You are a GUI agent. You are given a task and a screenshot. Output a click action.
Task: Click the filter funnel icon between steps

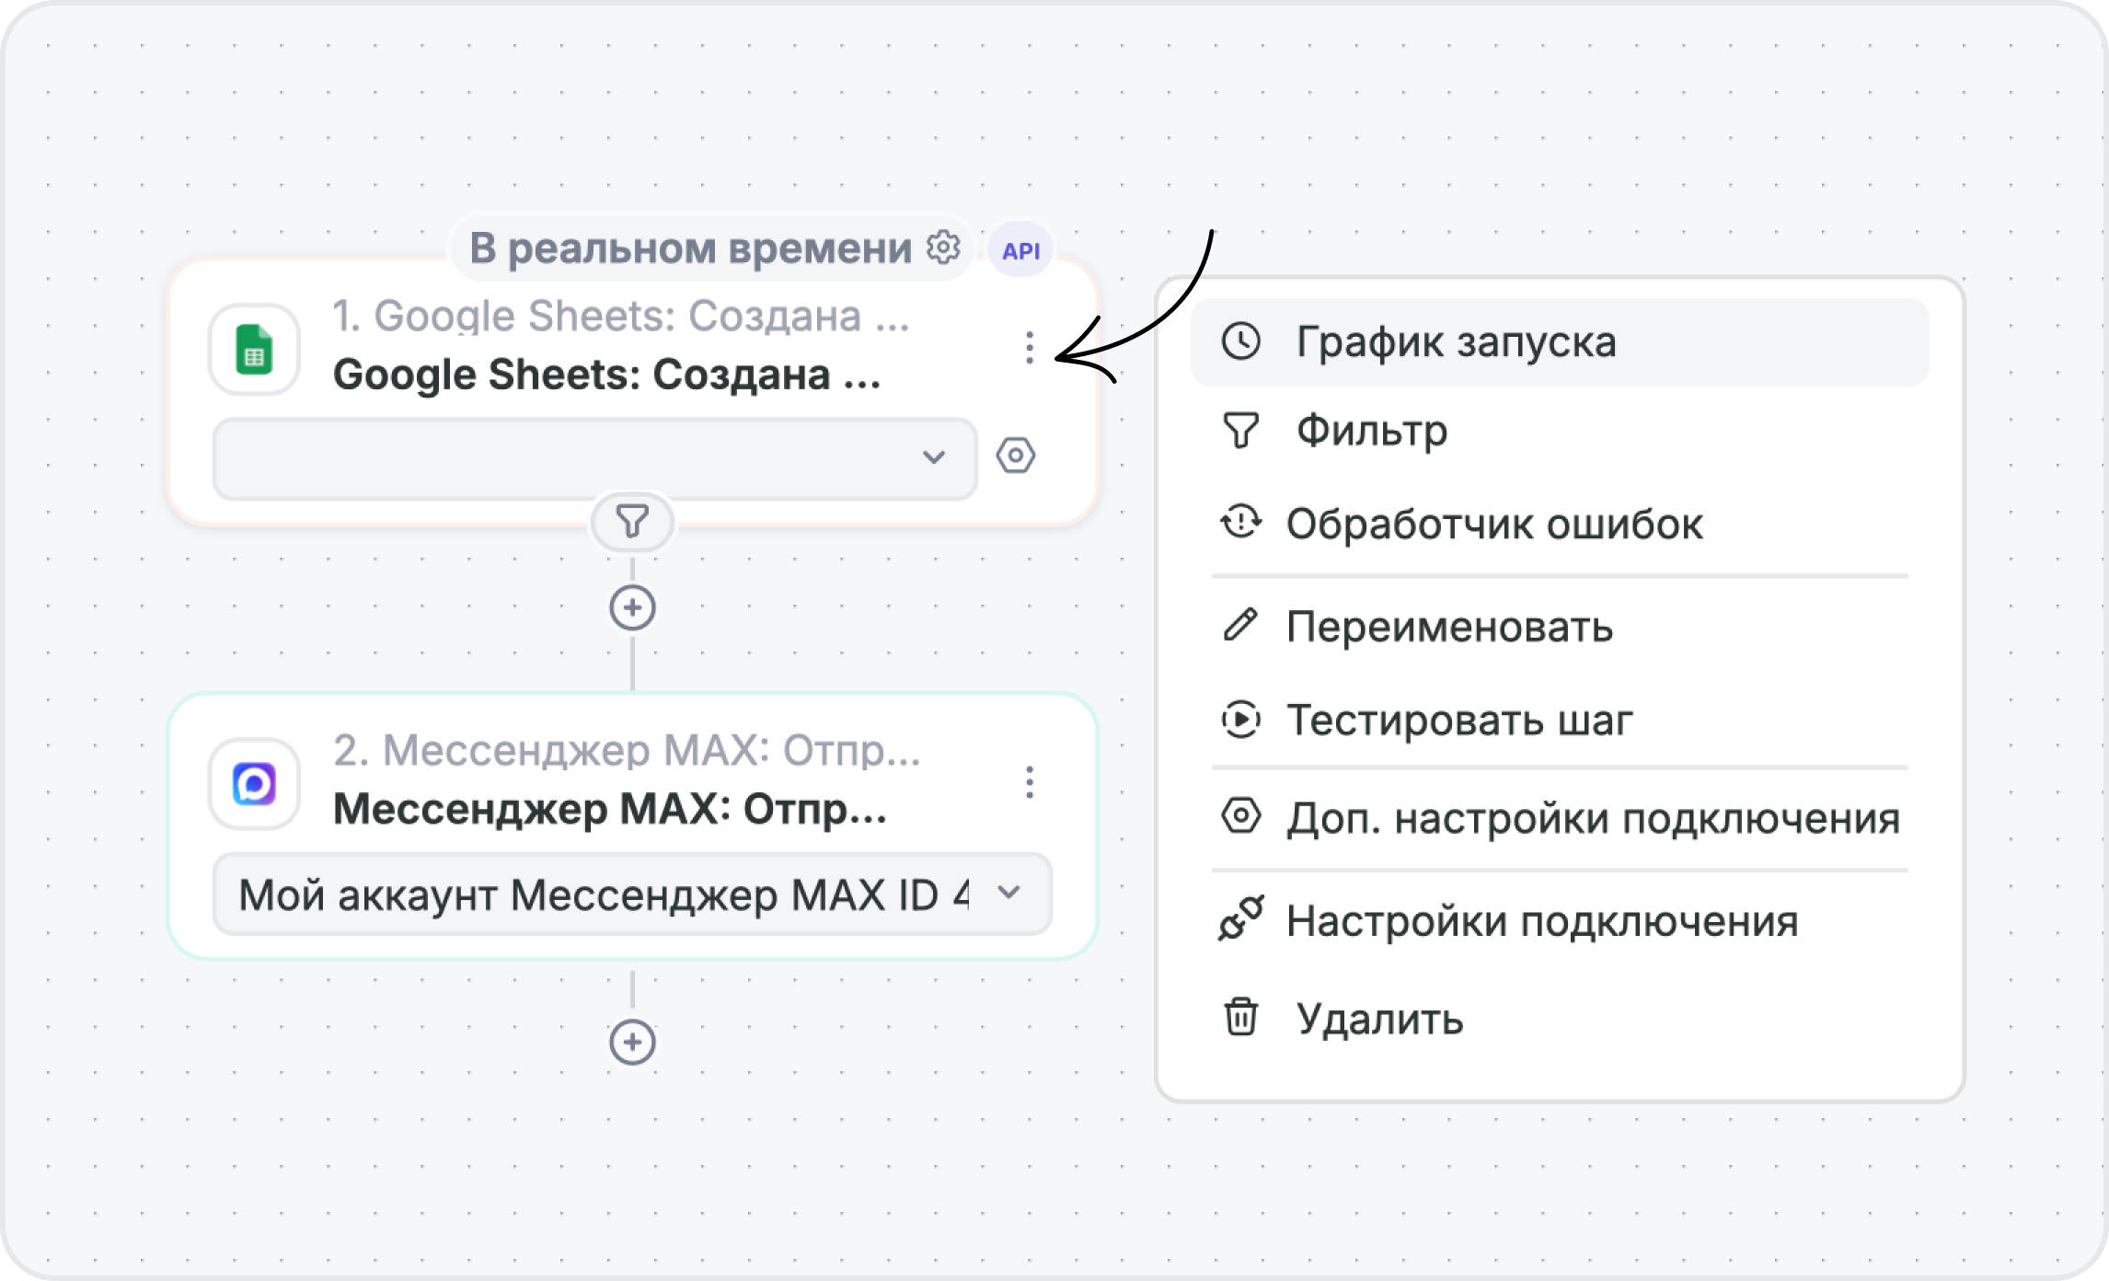(633, 521)
